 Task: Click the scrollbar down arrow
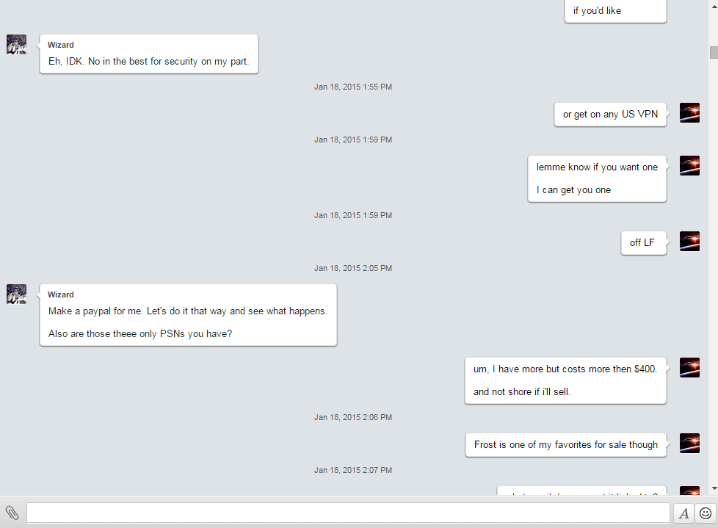714,488
